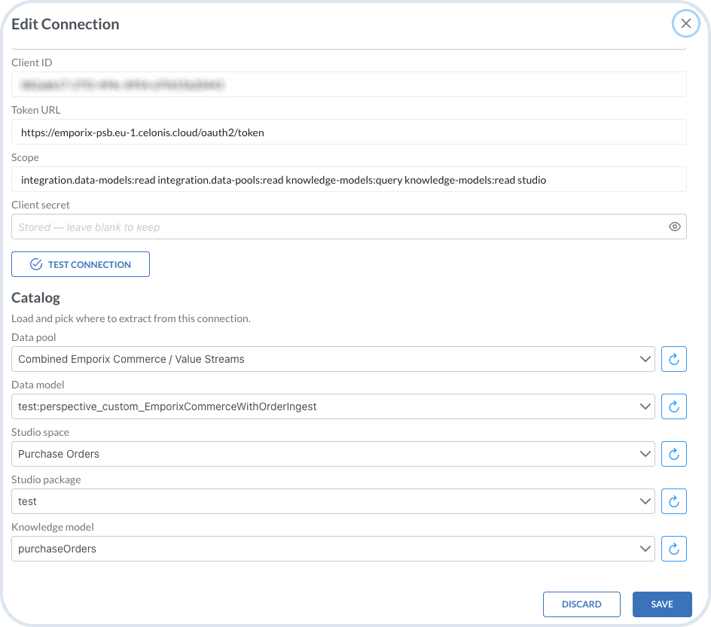Click the Scope label
The image size is (711, 627).
click(x=25, y=157)
